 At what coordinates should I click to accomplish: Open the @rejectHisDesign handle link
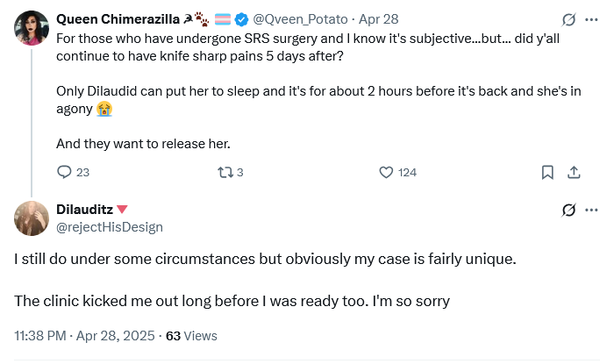(x=110, y=227)
